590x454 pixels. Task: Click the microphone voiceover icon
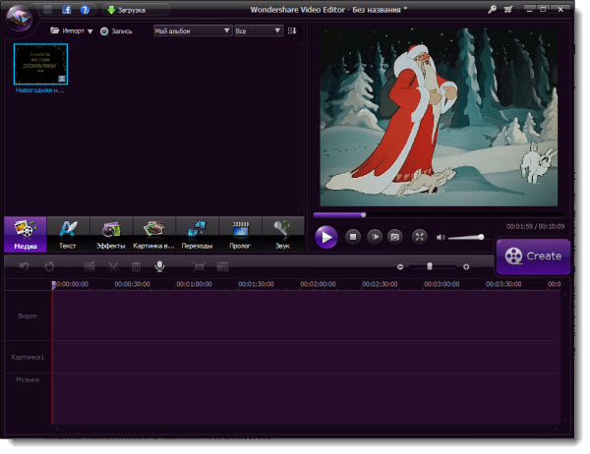coord(159,266)
